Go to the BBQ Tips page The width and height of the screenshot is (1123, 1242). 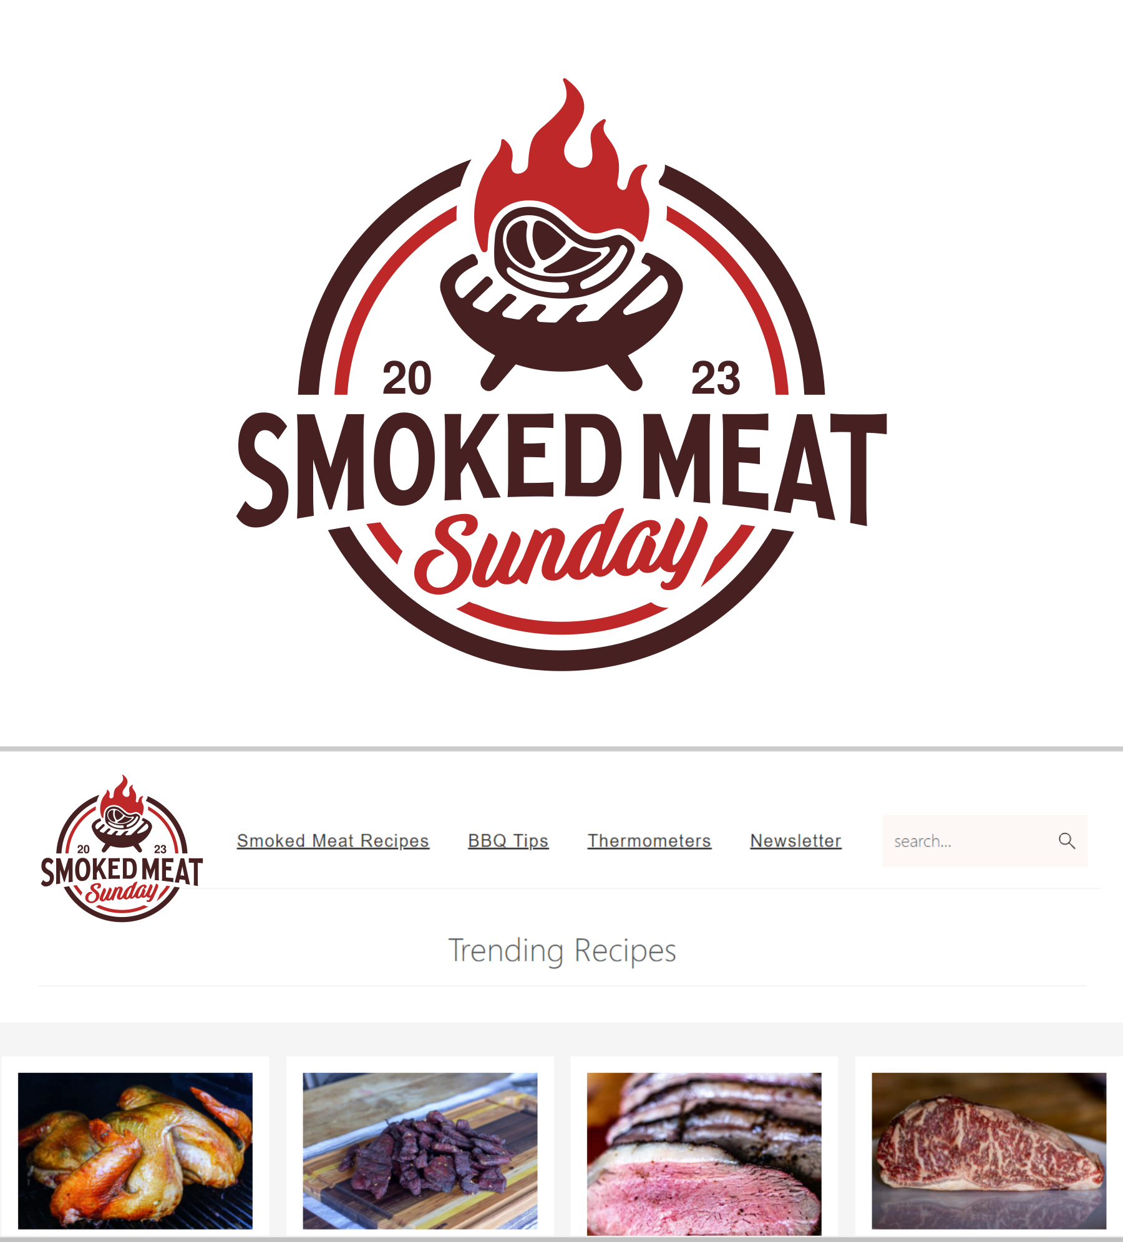click(x=508, y=841)
